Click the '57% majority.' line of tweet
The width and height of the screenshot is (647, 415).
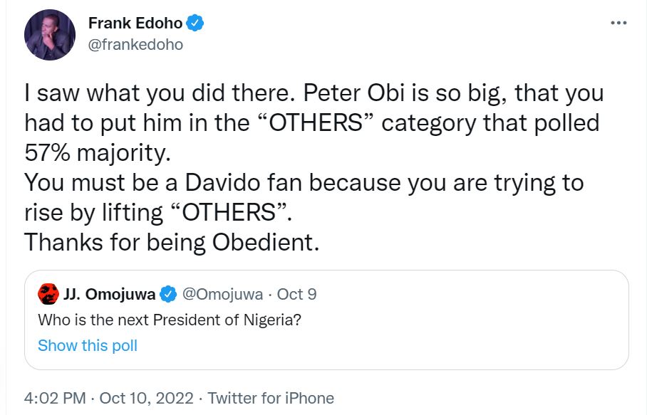click(x=98, y=153)
